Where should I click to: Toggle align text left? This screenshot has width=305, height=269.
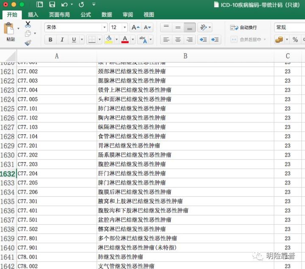tap(166, 40)
